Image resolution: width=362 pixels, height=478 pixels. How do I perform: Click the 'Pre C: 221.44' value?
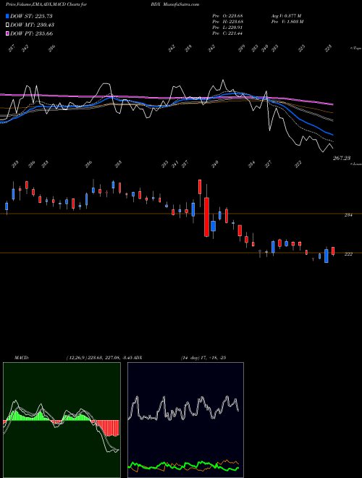(x=227, y=33)
